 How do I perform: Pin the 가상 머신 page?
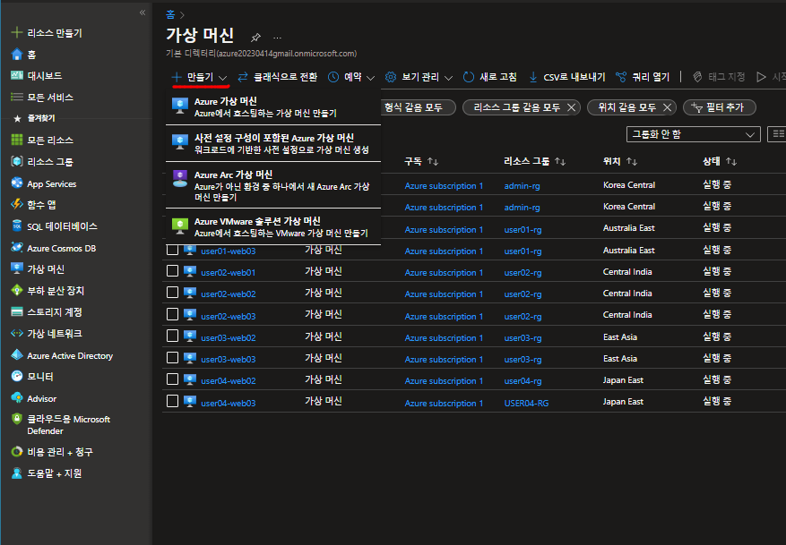(x=255, y=37)
